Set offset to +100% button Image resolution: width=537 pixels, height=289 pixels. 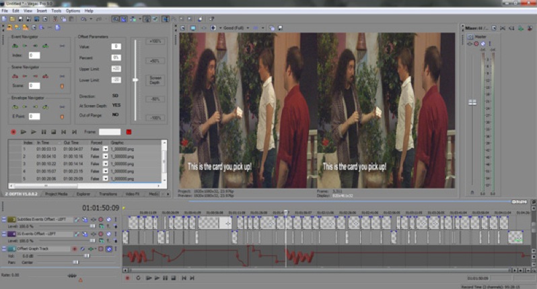click(x=155, y=42)
